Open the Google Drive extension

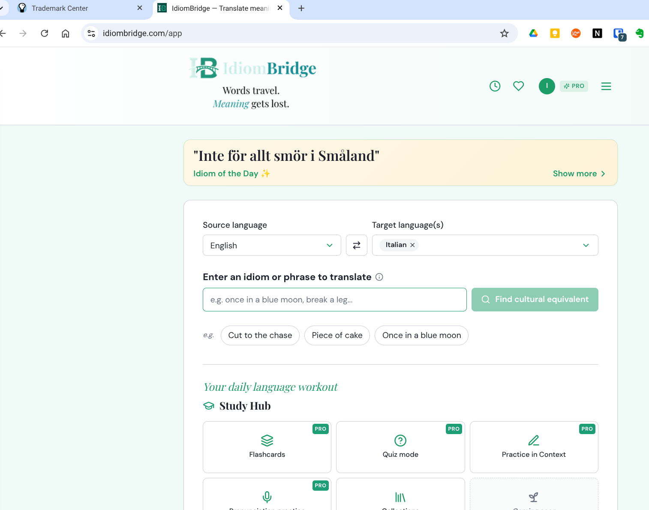click(x=534, y=33)
